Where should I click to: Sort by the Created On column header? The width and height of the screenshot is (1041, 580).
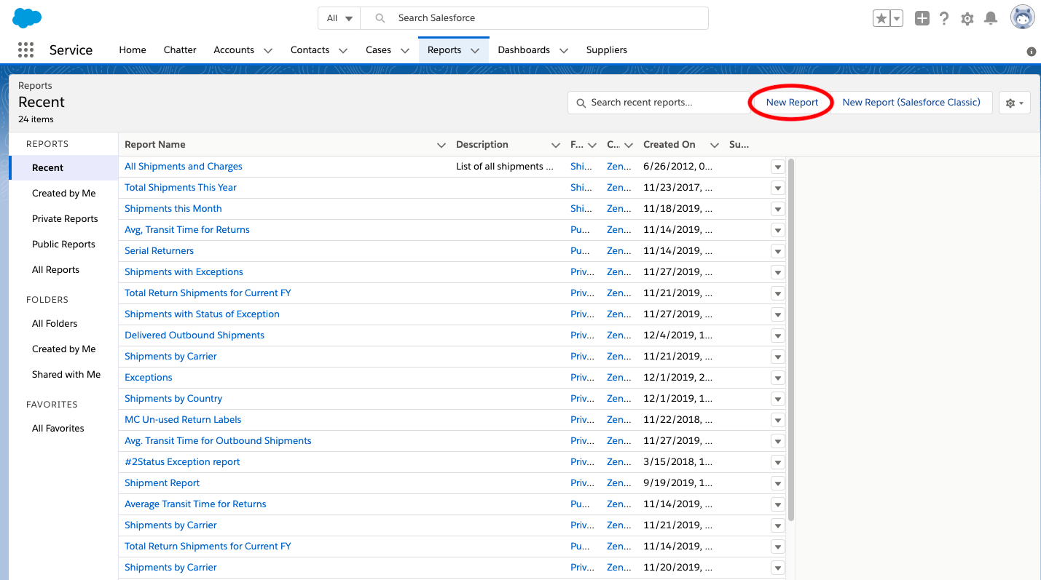[669, 145]
